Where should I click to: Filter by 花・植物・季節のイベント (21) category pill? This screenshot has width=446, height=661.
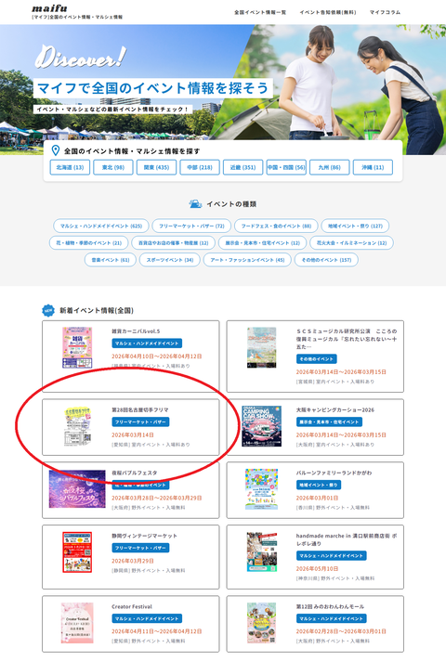tap(88, 243)
